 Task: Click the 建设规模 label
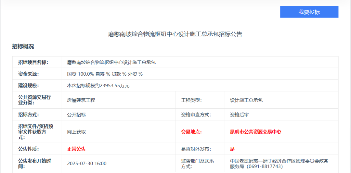click(x=29, y=86)
